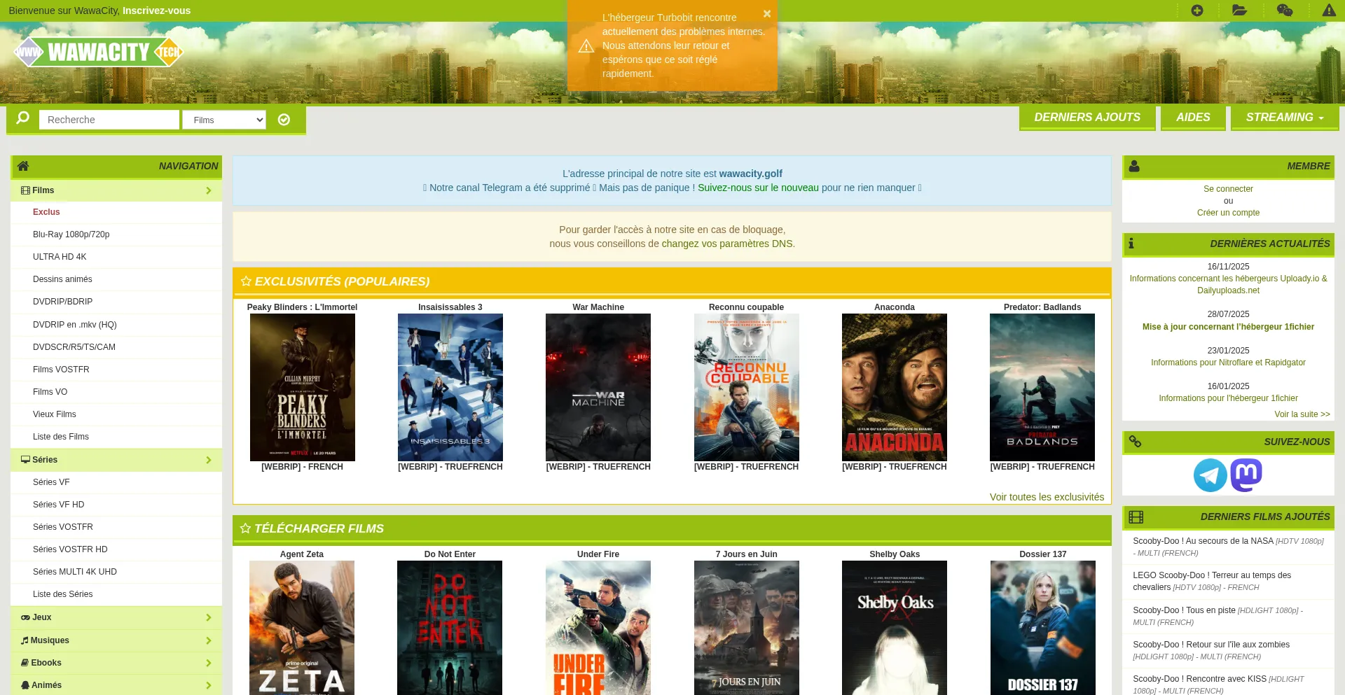
Task: Close the Turbobit notification popup
Action: 767,13
